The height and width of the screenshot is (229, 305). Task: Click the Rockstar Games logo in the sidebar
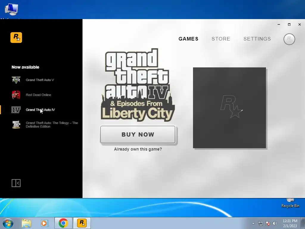[x=16, y=37]
